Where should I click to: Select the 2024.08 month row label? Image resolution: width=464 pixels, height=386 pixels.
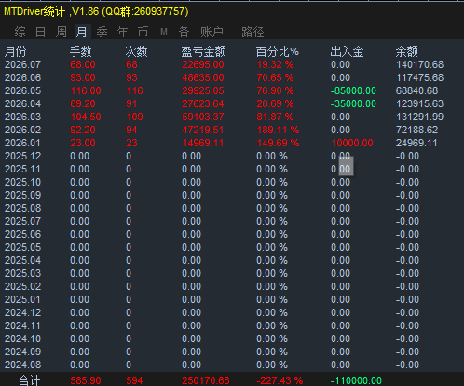click(22, 365)
